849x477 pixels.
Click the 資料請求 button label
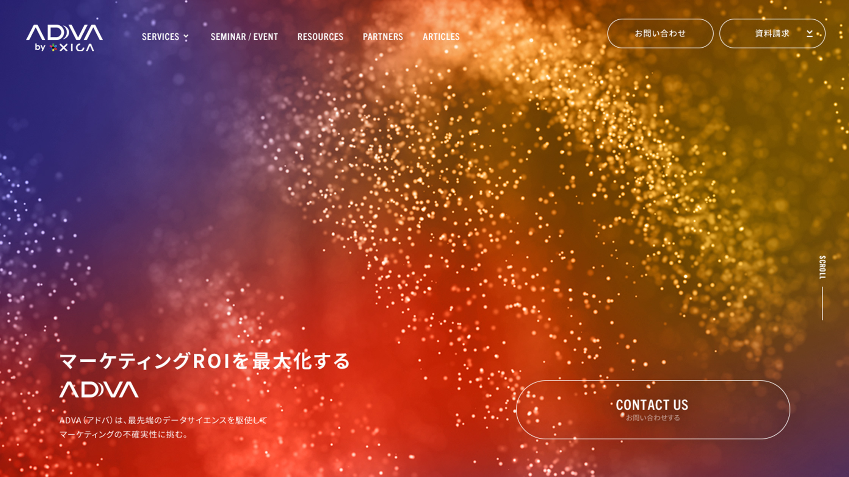click(772, 33)
